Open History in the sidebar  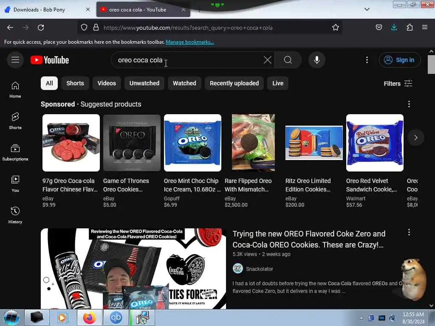[15, 215]
